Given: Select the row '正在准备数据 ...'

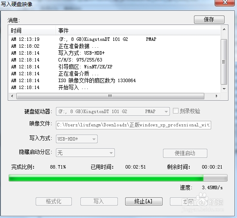Looking at the screenshot, I should coord(114,46).
